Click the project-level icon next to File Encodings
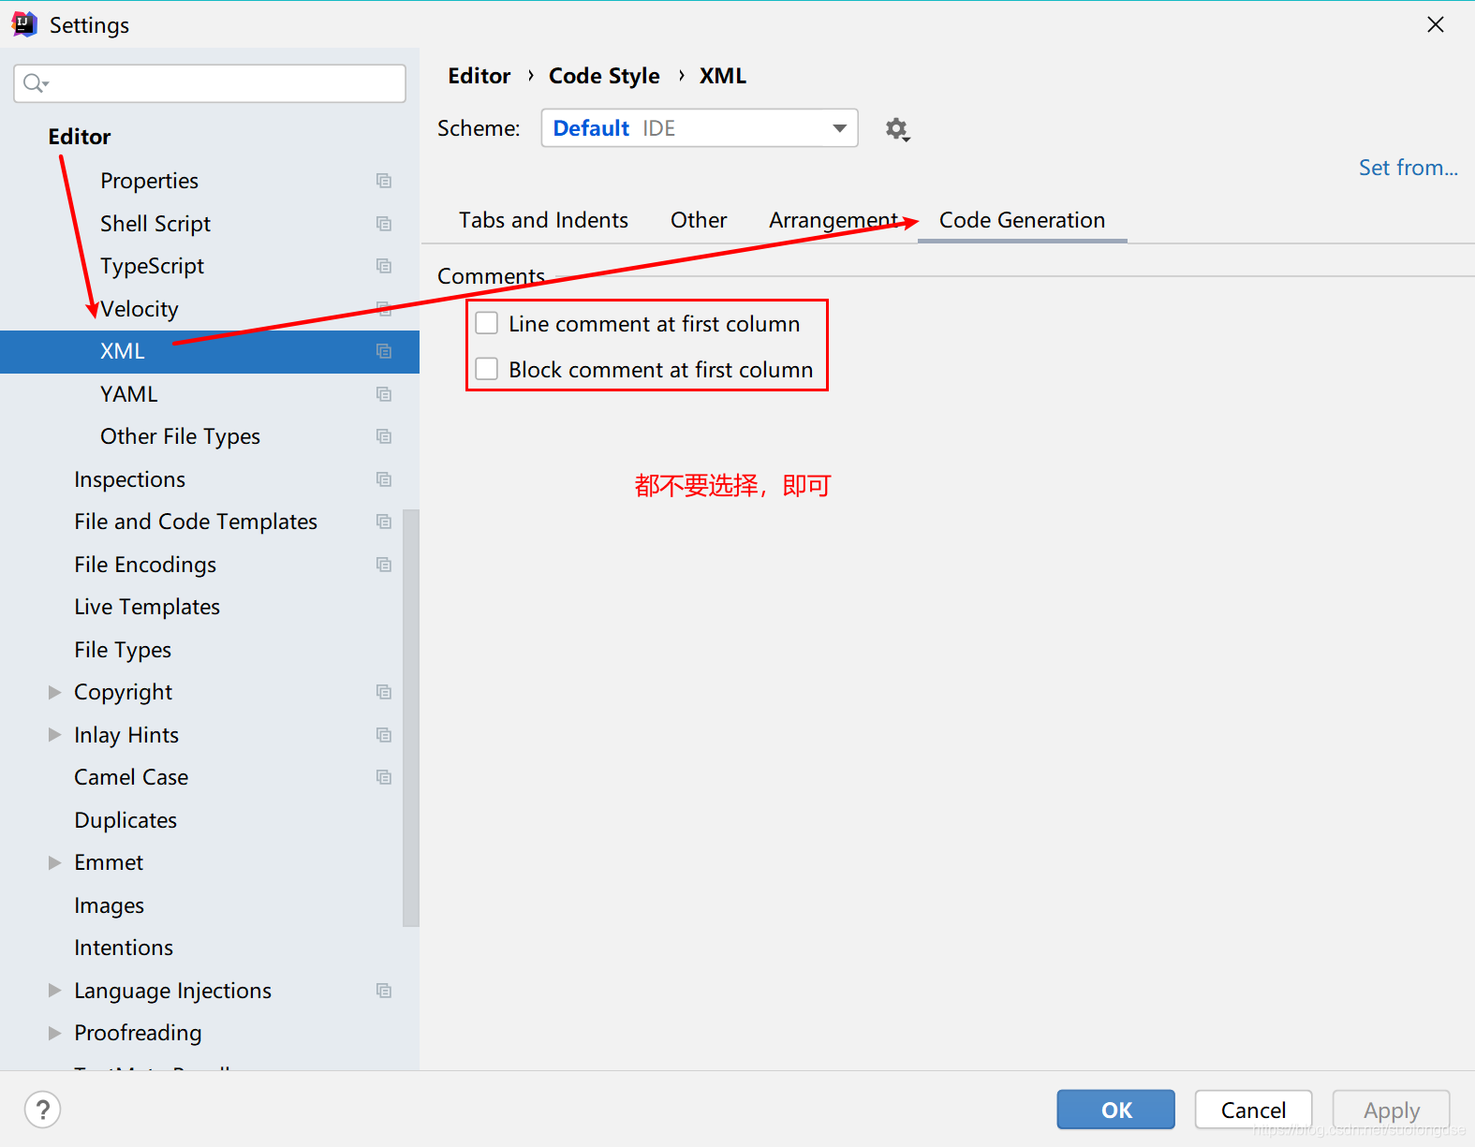 (384, 565)
